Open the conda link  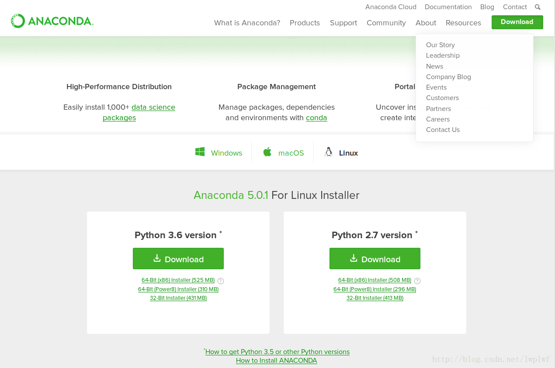tap(316, 118)
